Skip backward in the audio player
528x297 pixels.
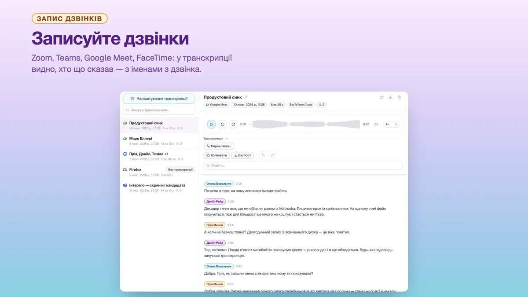point(223,125)
